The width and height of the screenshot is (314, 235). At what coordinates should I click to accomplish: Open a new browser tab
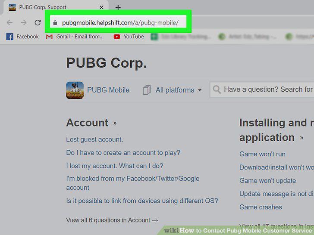[x=118, y=7]
